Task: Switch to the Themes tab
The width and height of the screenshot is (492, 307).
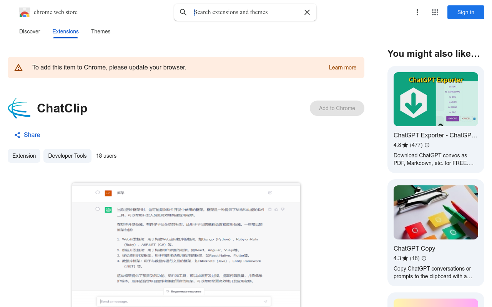Action: [101, 31]
